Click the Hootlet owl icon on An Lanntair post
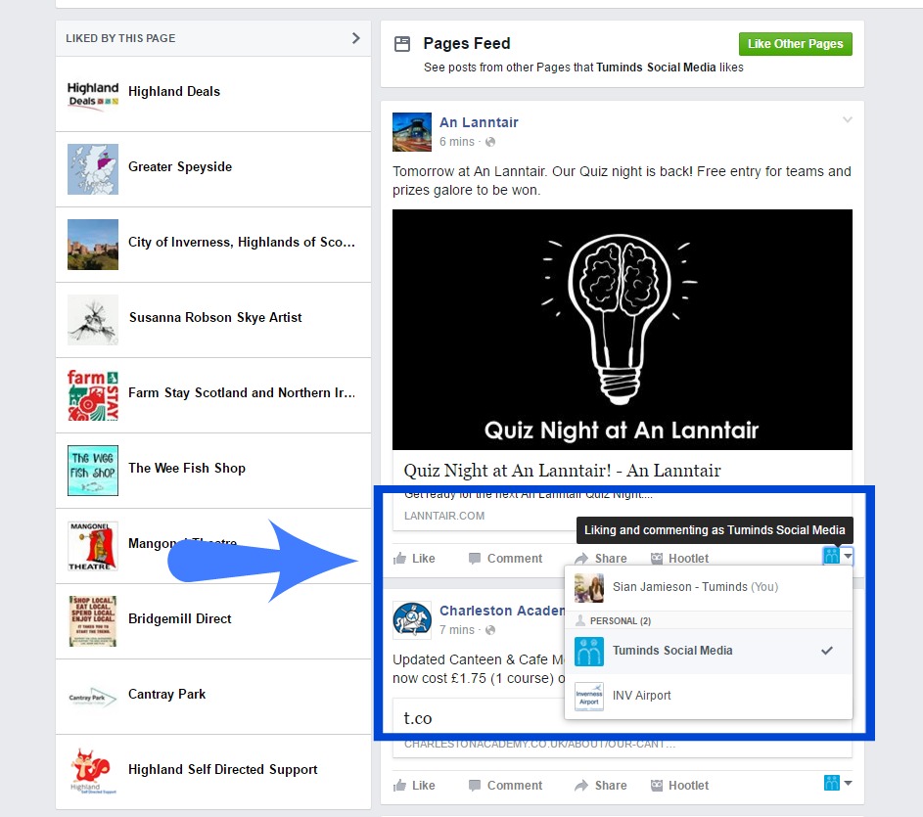This screenshot has height=817, width=923. click(657, 558)
